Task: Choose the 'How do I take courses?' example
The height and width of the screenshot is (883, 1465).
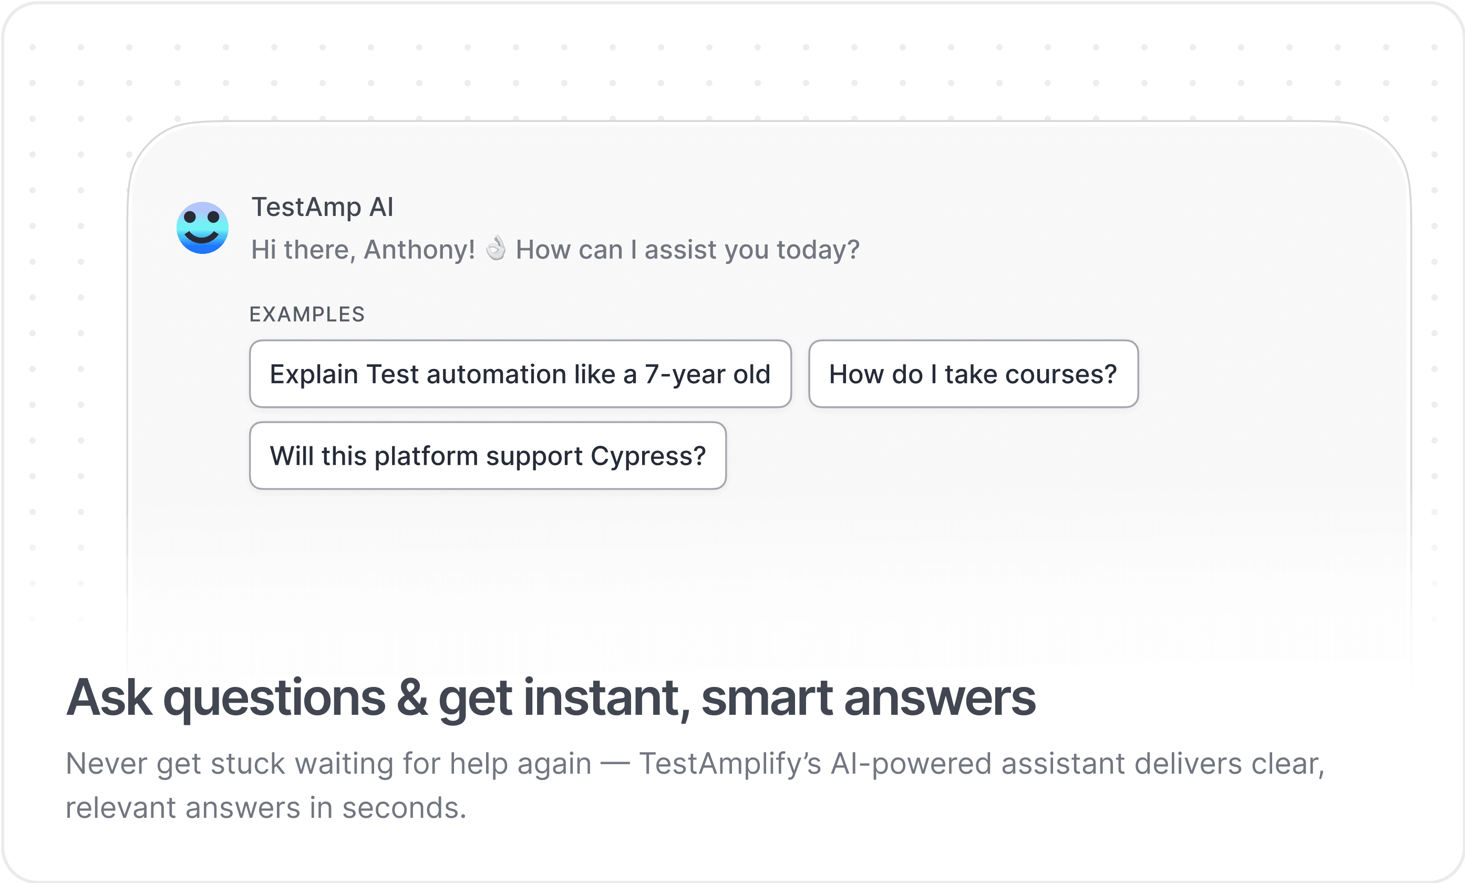Action: (x=973, y=374)
